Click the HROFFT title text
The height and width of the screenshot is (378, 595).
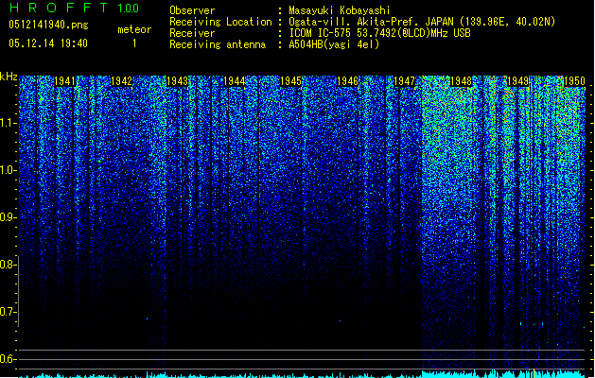coord(59,8)
